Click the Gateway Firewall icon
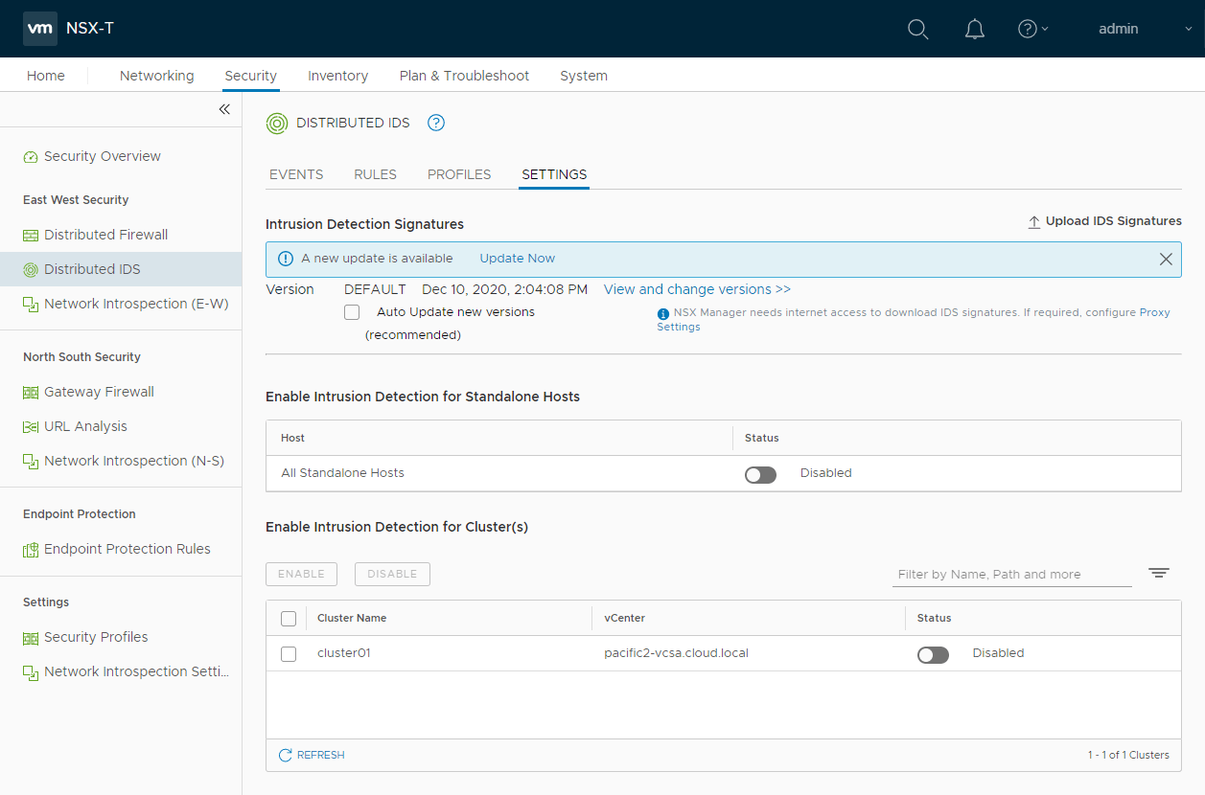 coord(31,393)
